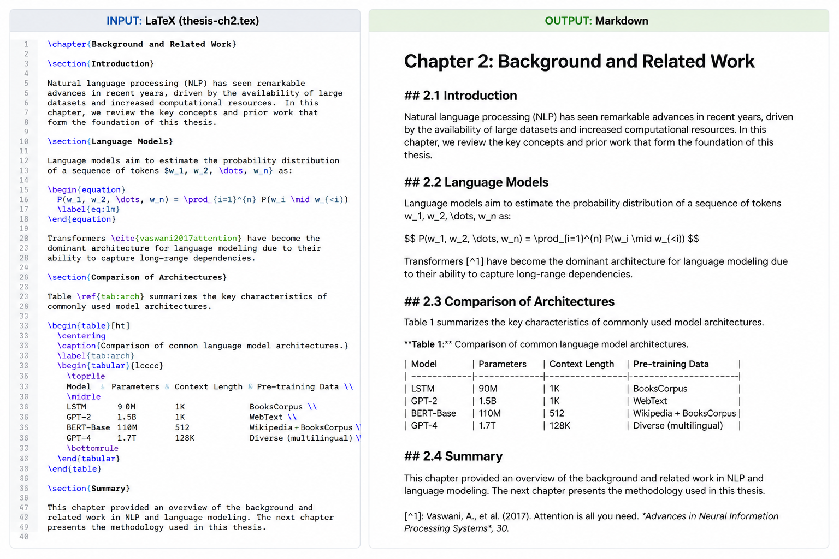Click the GPT-4 cell in the Markdown table

click(x=424, y=425)
